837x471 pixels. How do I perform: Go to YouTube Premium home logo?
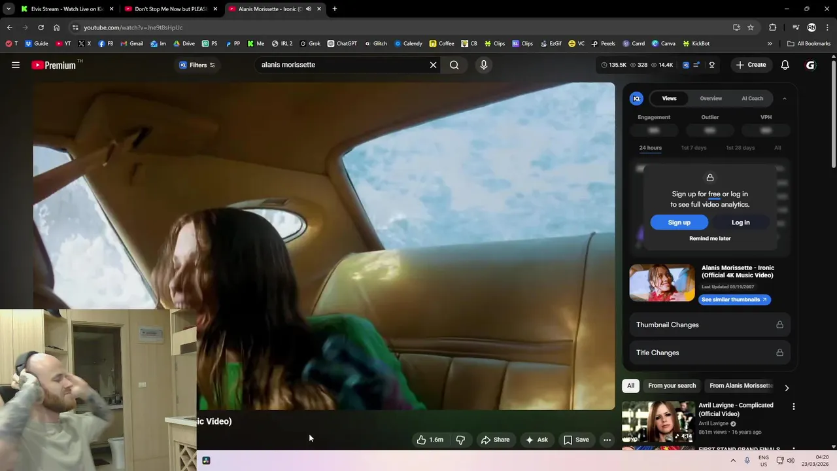(54, 65)
